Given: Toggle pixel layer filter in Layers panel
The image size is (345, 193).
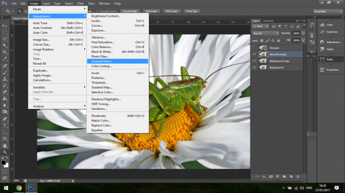Looking at the screenshot, I should [x=274, y=26].
